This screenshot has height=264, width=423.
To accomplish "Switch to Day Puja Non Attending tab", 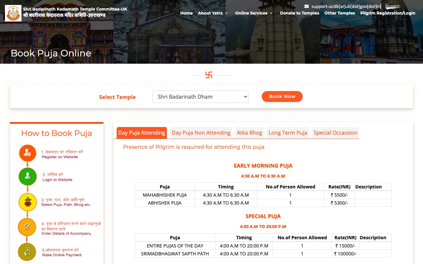I will tap(201, 133).
